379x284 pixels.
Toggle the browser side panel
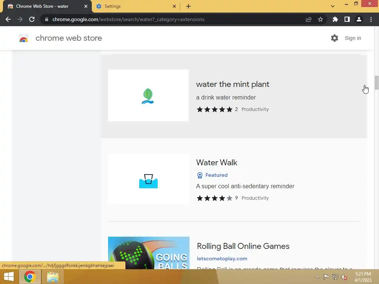point(347,19)
